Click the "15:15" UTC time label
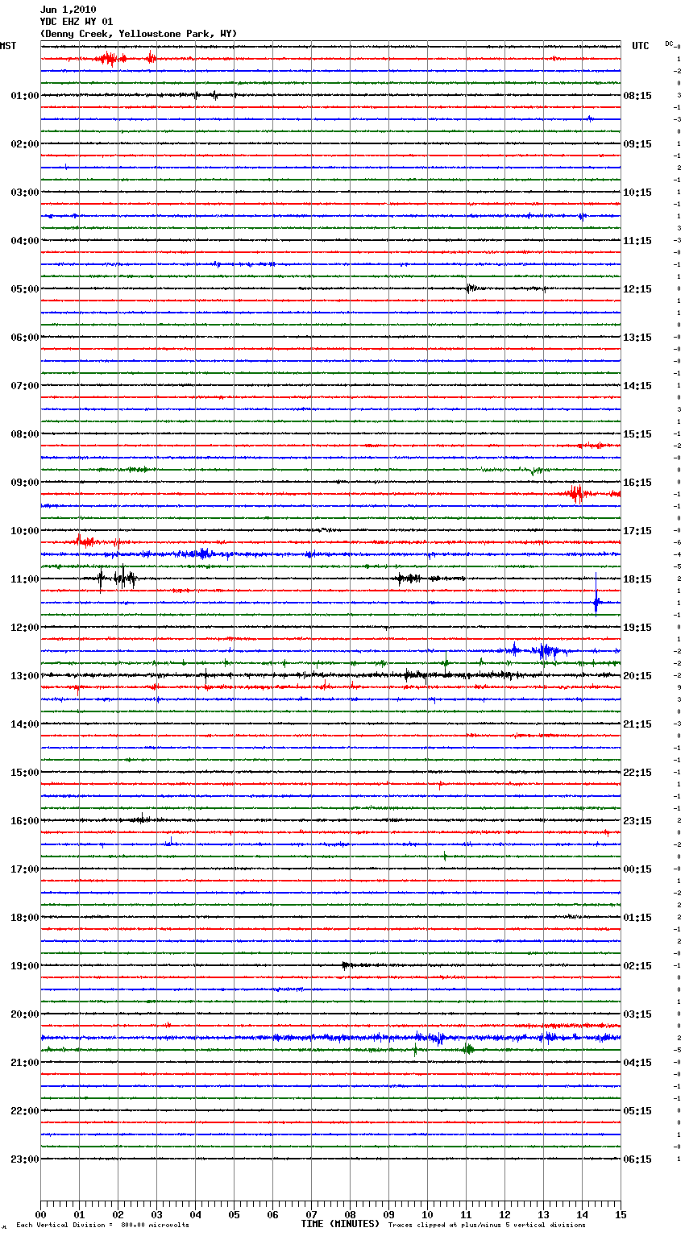 [637, 434]
